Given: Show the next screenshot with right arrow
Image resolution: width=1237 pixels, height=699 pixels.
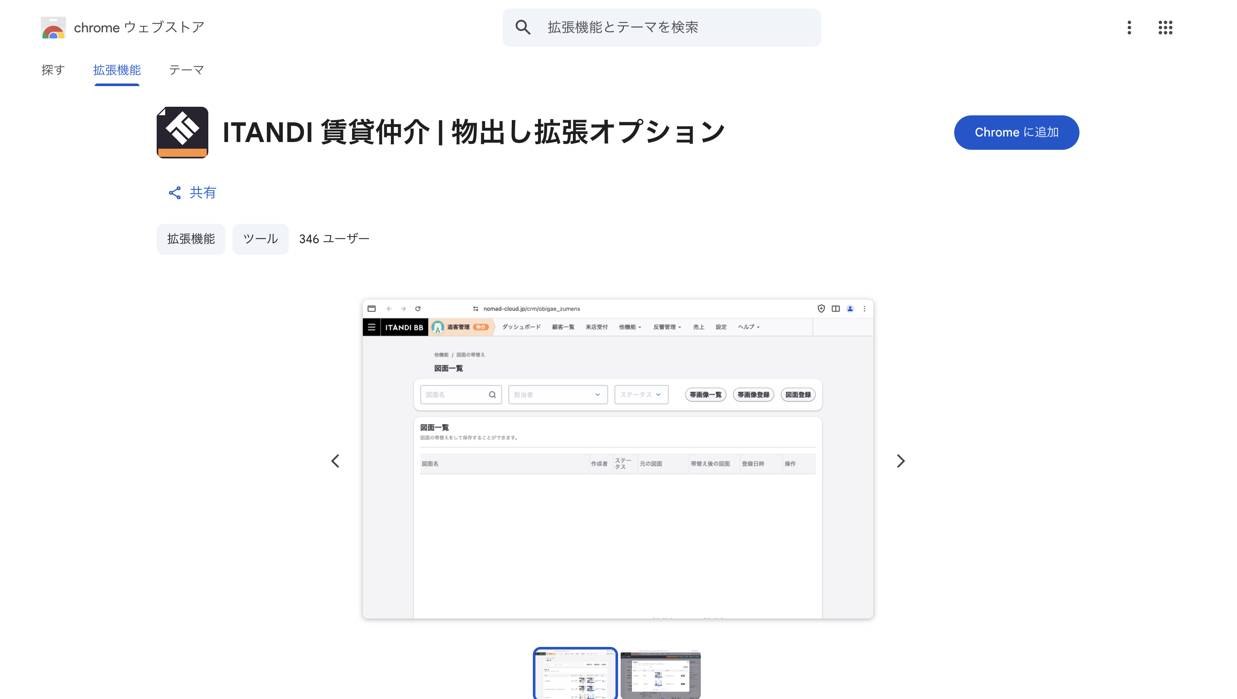Looking at the screenshot, I should coord(900,461).
